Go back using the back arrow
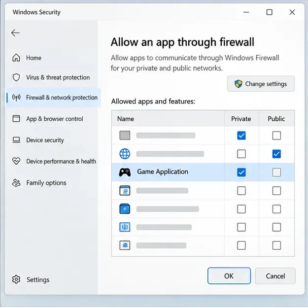308x308 pixels. click(x=15, y=33)
